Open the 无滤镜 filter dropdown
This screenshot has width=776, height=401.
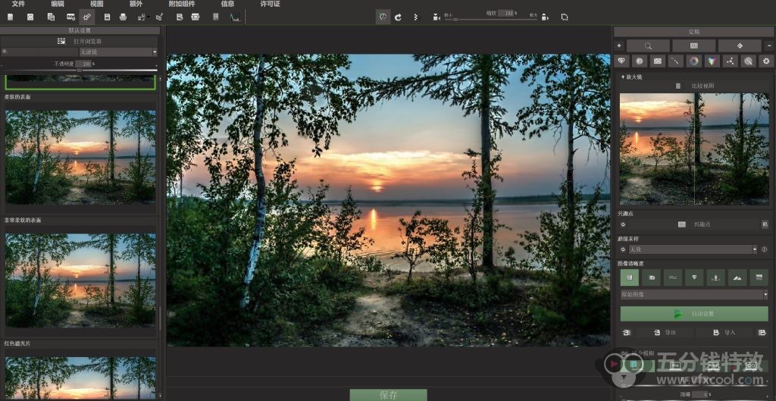coord(117,52)
